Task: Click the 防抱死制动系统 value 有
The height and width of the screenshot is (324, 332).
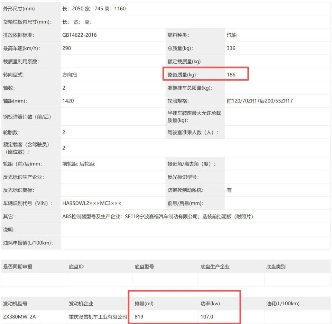Action: click(229, 190)
